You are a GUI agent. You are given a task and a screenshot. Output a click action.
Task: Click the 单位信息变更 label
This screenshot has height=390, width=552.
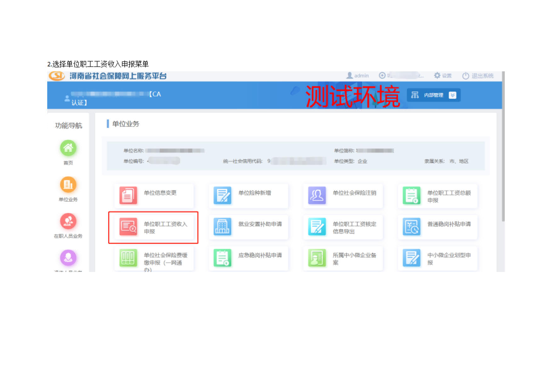point(160,193)
